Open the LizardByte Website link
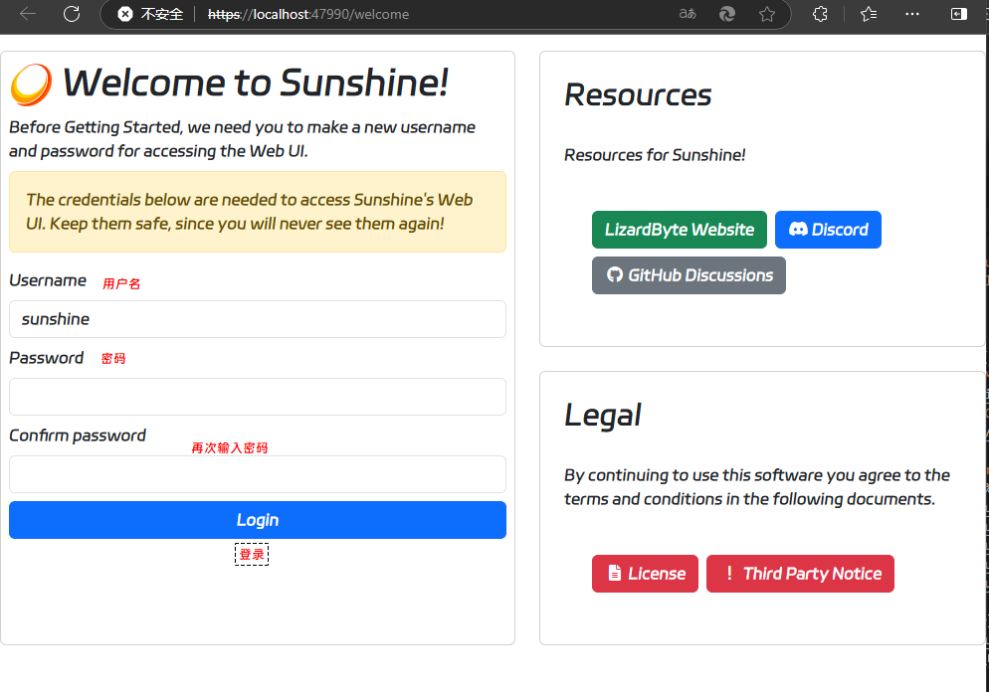This screenshot has width=989, height=692. click(680, 230)
